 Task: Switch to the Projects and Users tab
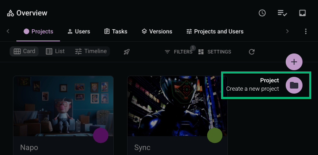coord(215,31)
